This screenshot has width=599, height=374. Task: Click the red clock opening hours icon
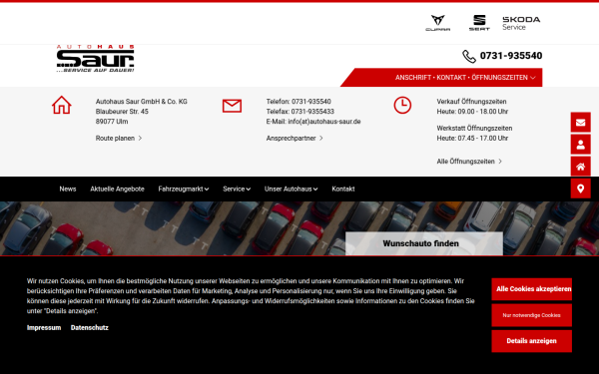tap(402, 105)
